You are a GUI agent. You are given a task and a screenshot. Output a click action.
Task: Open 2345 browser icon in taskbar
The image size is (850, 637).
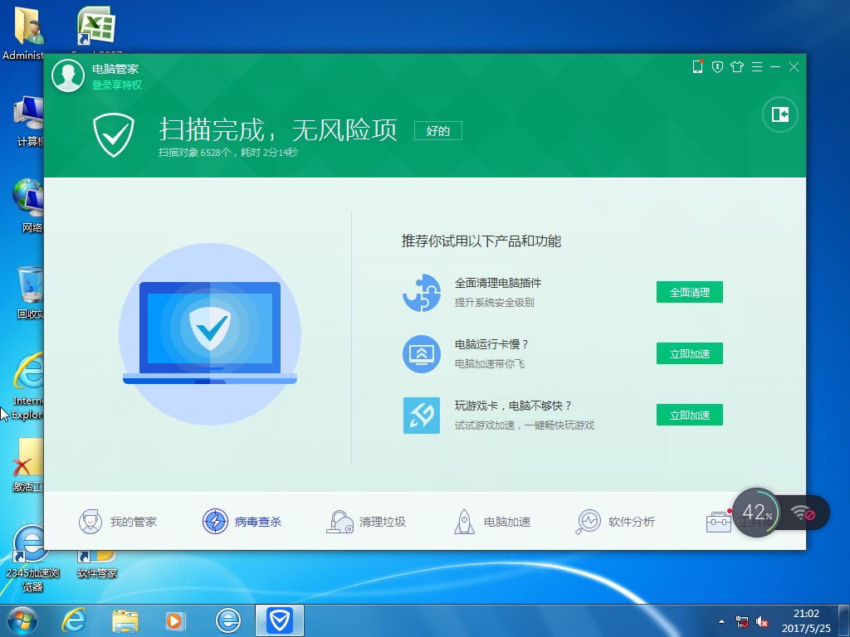coord(227,620)
